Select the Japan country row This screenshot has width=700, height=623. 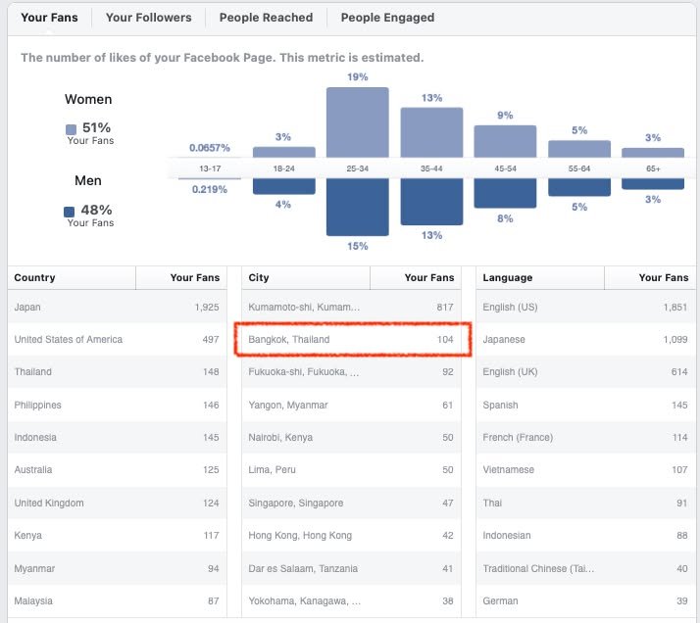point(118,308)
